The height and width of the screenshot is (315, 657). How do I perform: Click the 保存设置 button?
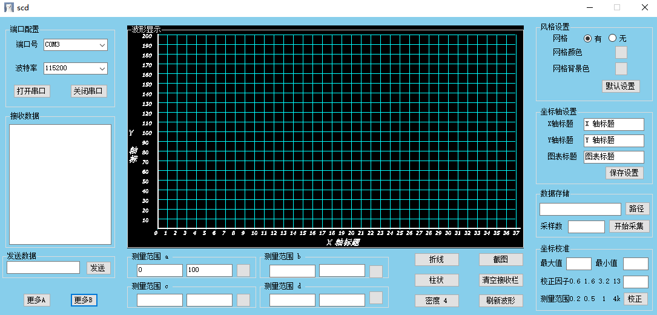pos(624,173)
